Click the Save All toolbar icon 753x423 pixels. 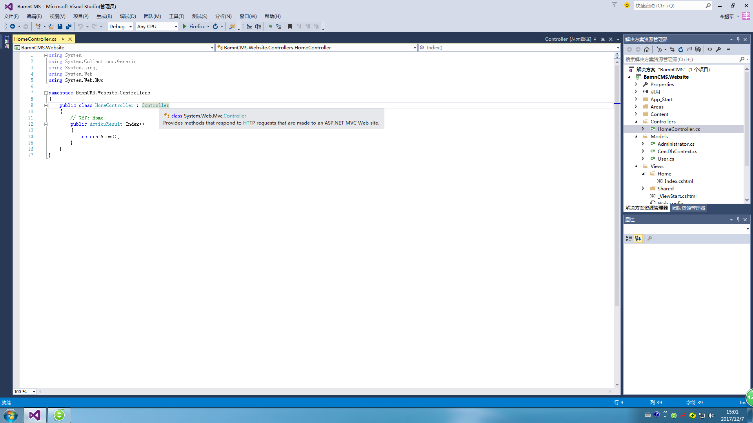coord(69,27)
